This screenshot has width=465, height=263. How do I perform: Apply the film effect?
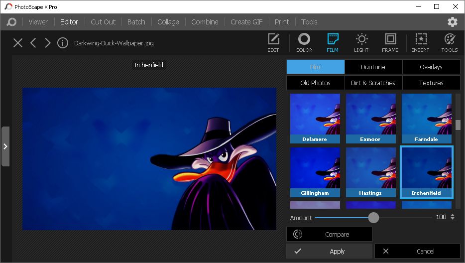[x=329, y=251]
